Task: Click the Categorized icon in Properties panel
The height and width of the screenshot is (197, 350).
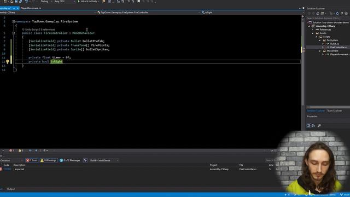Action: click(308, 126)
